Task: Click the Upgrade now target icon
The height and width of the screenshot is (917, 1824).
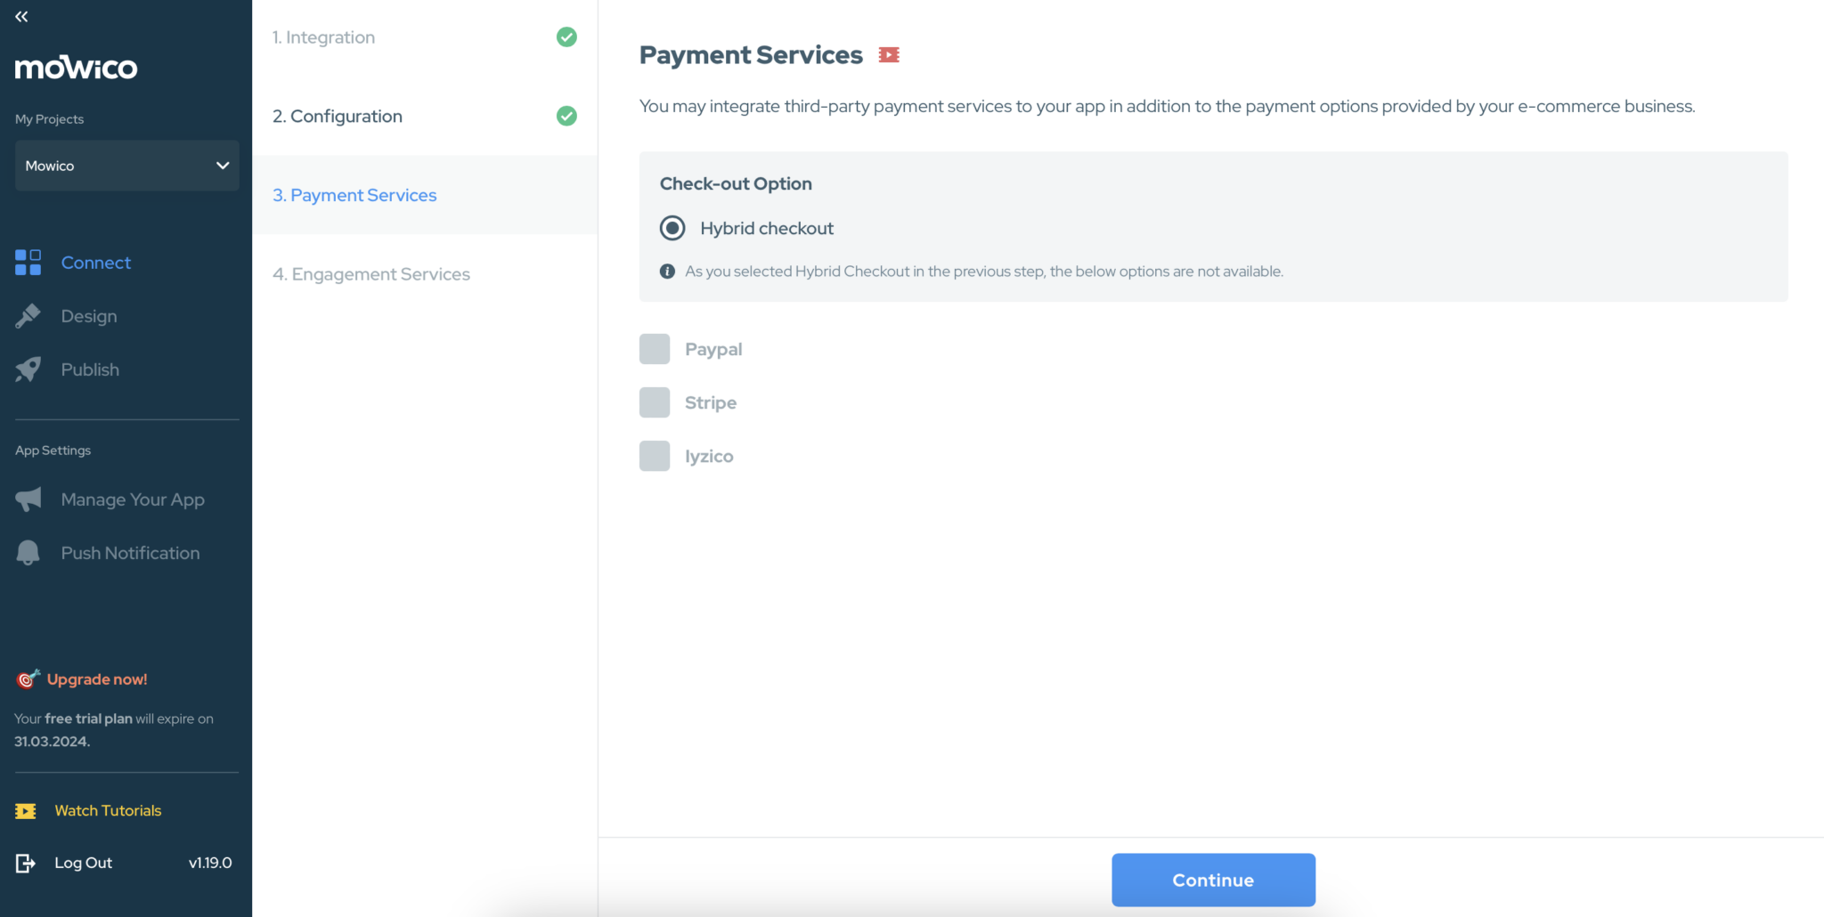Action: pos(26,679)
